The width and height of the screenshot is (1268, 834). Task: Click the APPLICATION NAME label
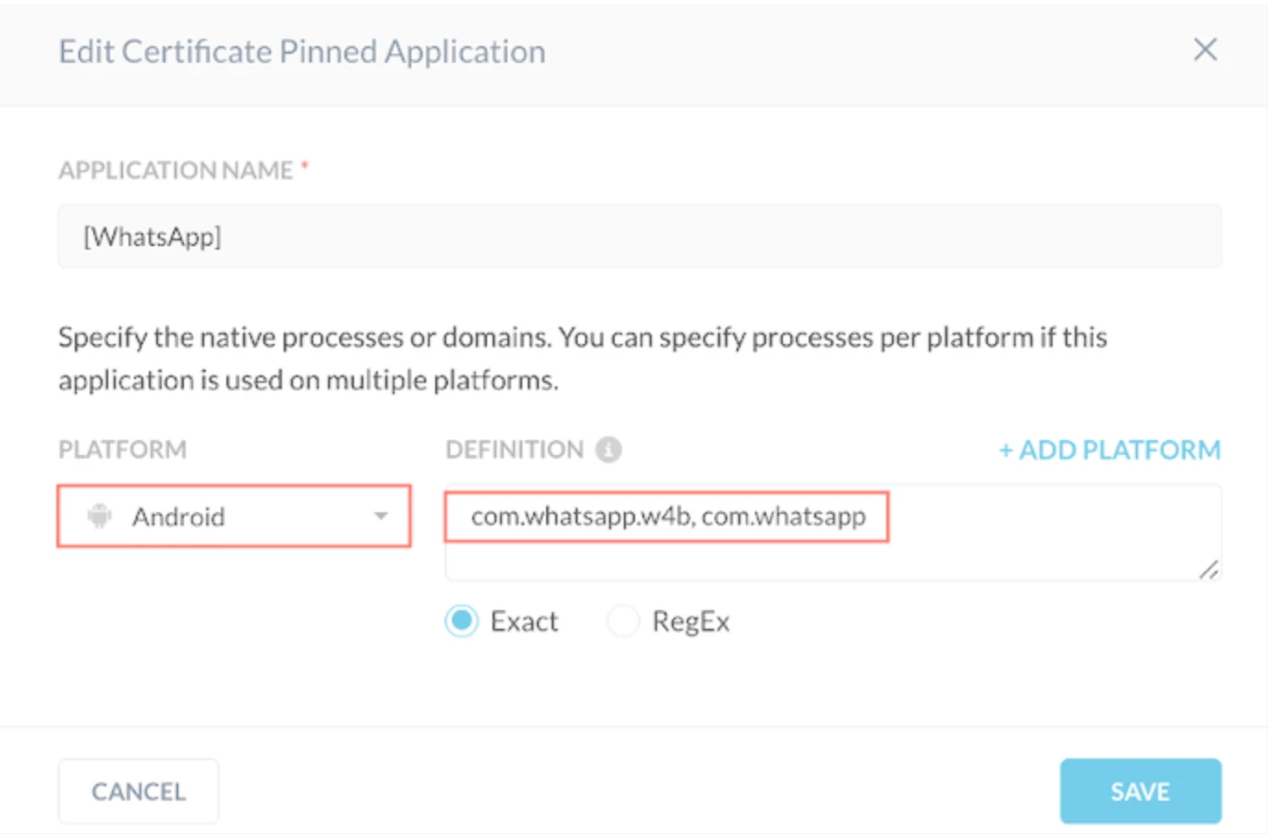tap(176, 170)
